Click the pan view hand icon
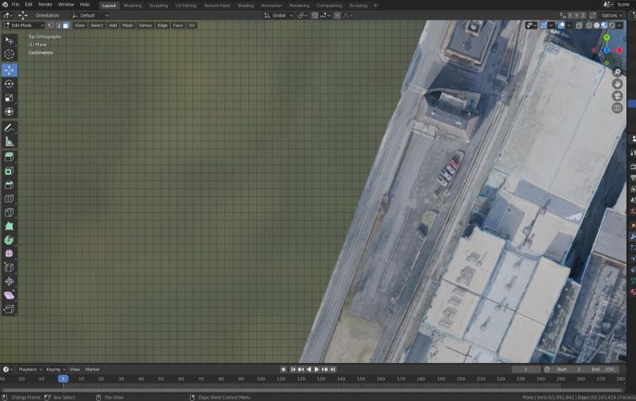The image size is (636, 401). [617, 84]
